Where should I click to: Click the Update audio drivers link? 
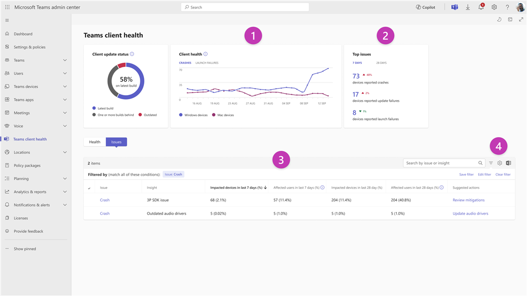[x=470, y=214]
